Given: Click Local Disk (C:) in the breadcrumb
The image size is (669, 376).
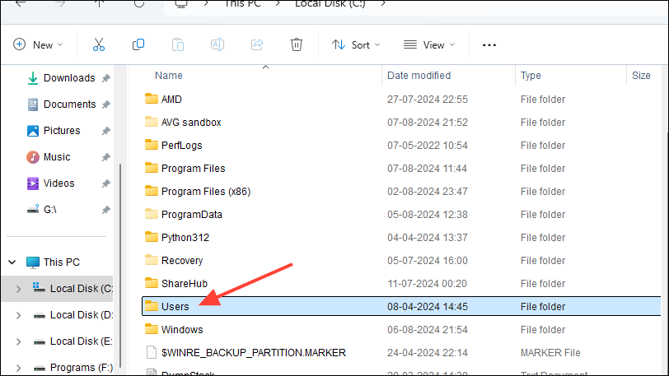Looking at the screenshot, I should click(x=330, y=4).
